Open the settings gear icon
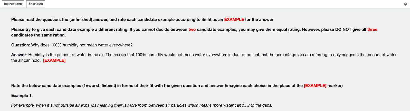This screenshot has width=410, height=111. pyautogui.click(x=406, y=4)
